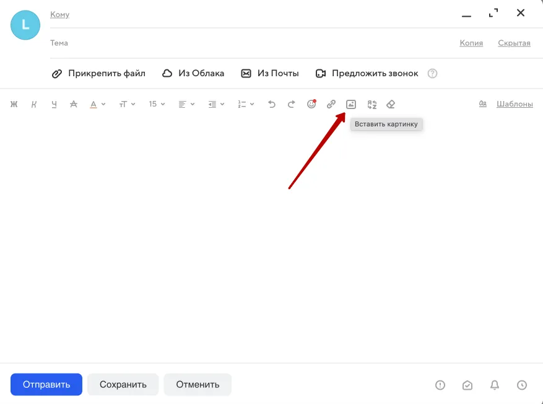Click the insert picture icon

(x=351, y=104)
